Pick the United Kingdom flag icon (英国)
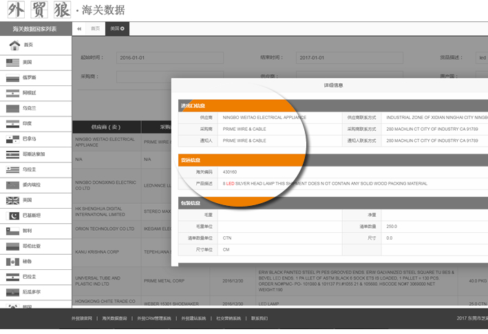Screen dimensions: 488x334 pyautogui.click(x=12, y=200)
